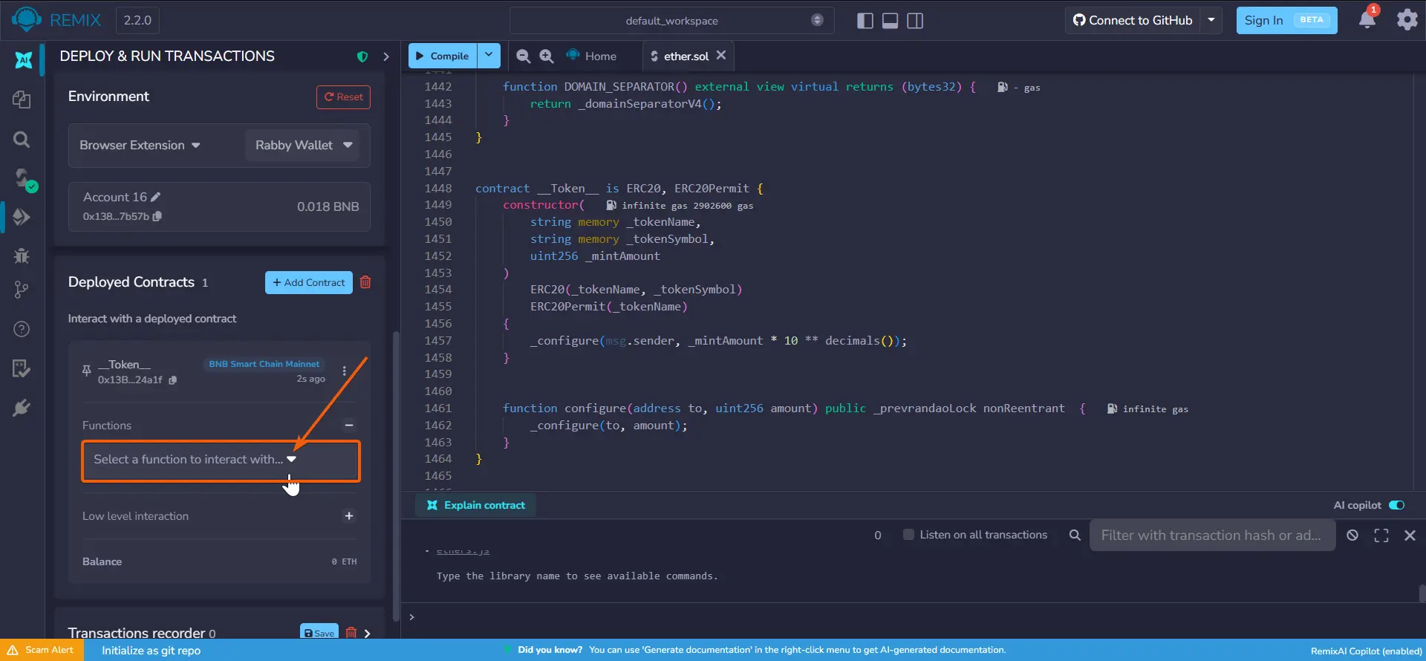Screen dimensions: 1426x661
Task: Open the Git source control icon
Action: pos(22,290)
